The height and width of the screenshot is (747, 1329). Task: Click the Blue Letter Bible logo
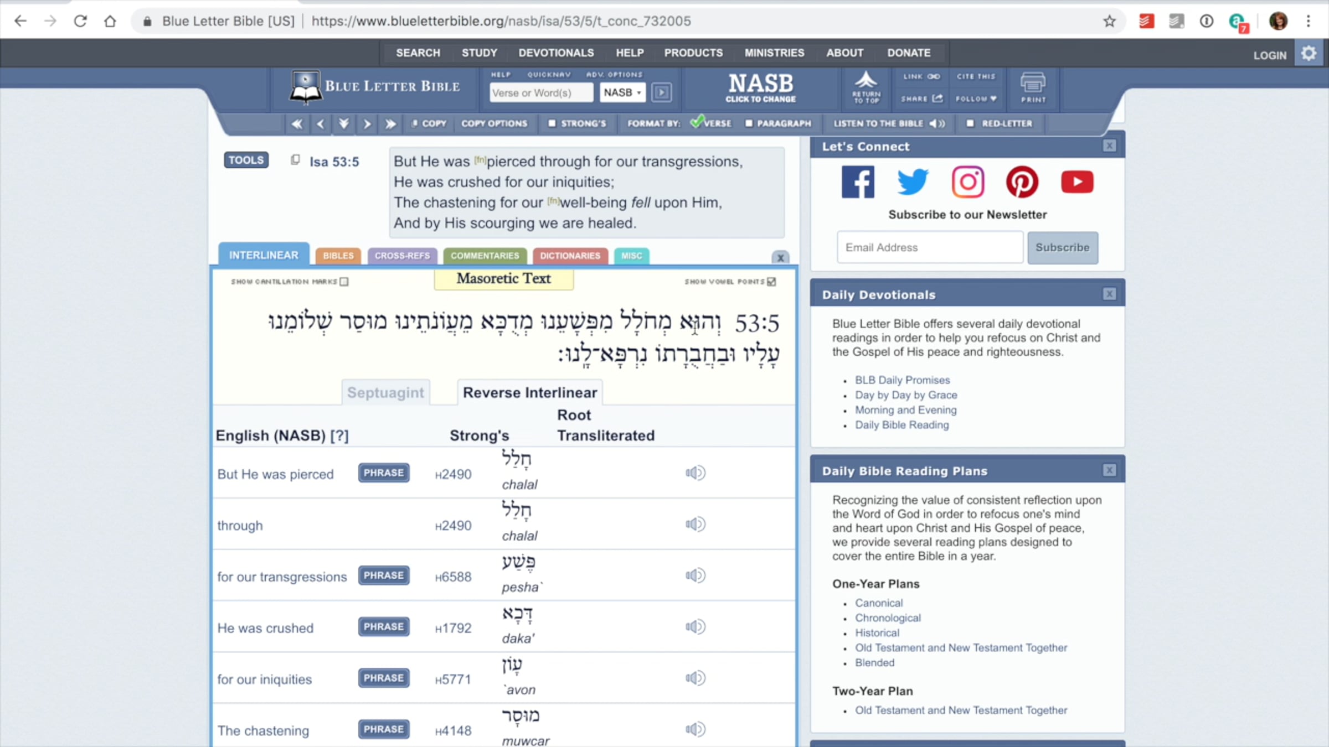pos(375,87)
